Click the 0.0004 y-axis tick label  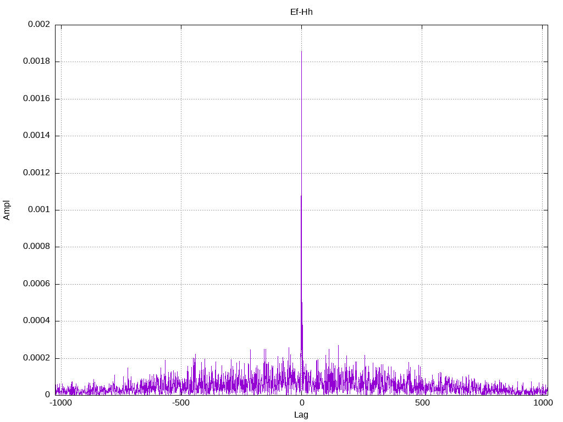(36, 321)
